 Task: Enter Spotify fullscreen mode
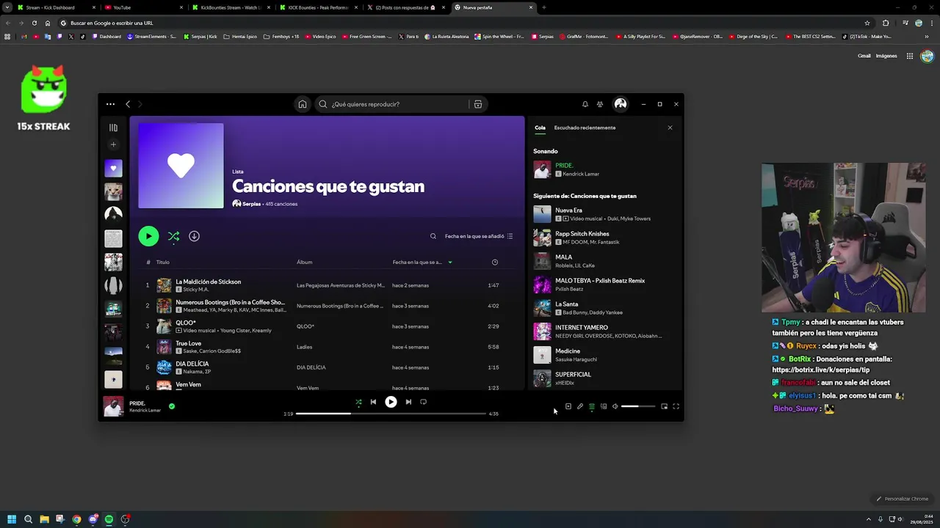(676, 406)
